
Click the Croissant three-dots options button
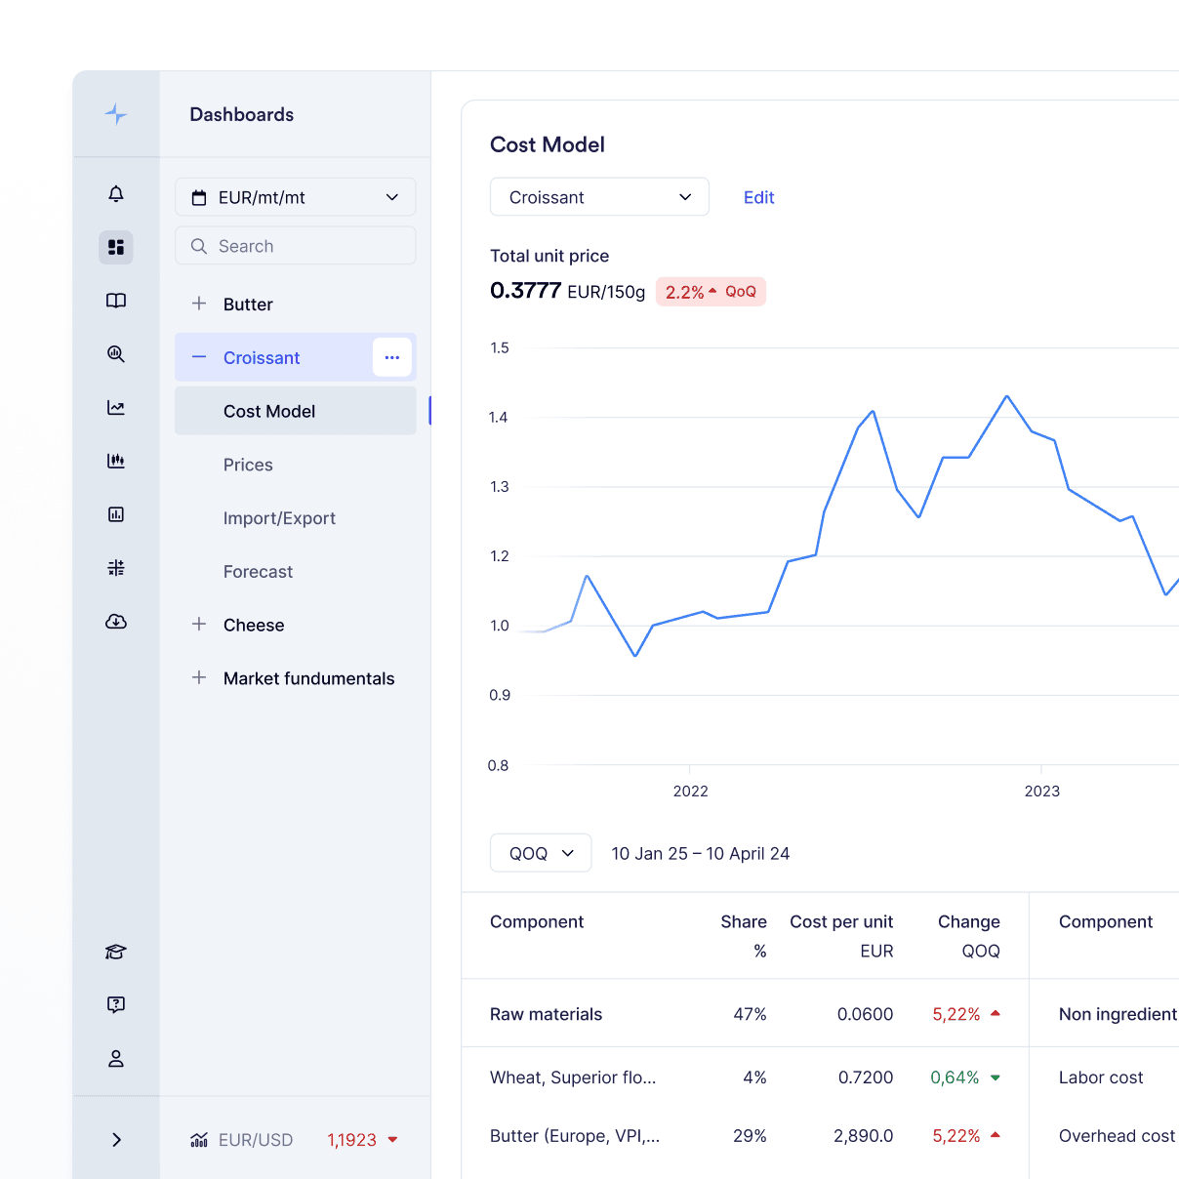click(392, 357)
